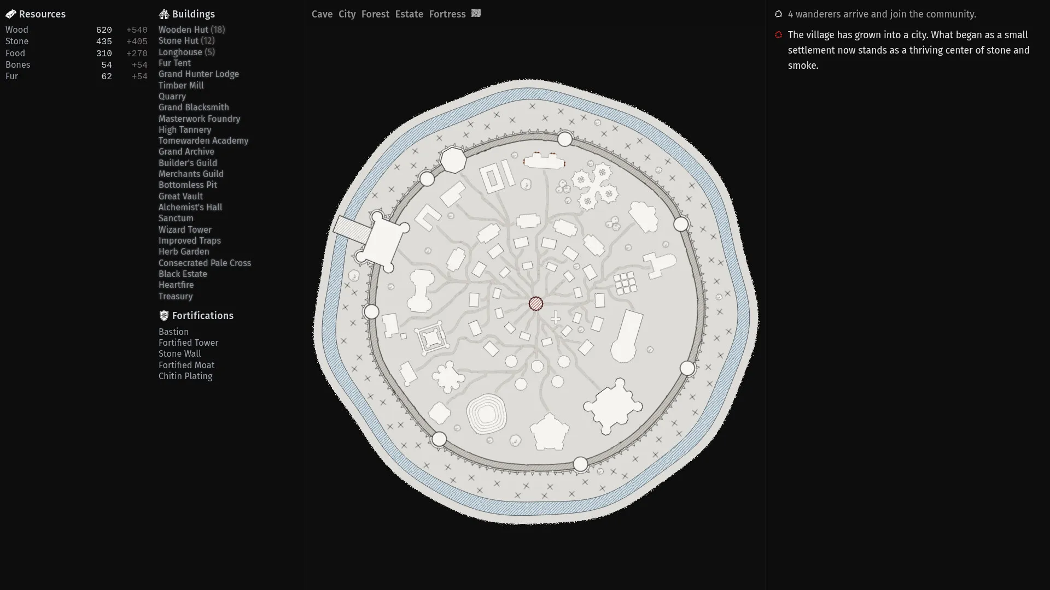Switch to the Cave tab

322,14
